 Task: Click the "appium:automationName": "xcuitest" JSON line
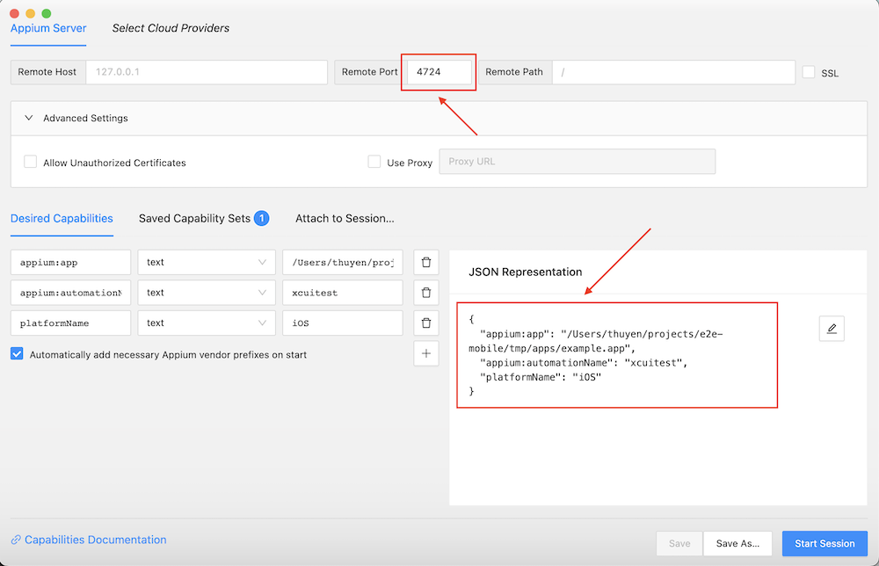point(584,363)
